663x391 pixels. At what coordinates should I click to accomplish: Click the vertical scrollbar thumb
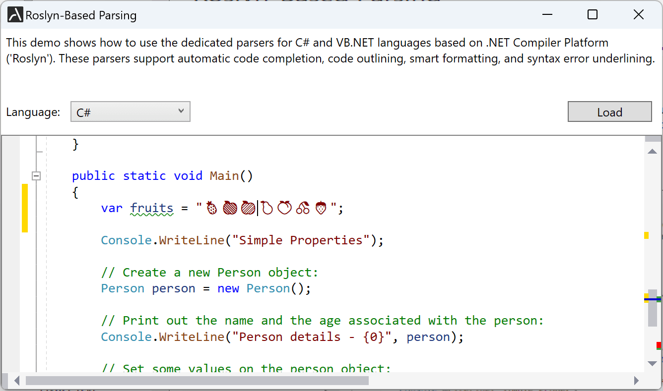click(653, 308)
